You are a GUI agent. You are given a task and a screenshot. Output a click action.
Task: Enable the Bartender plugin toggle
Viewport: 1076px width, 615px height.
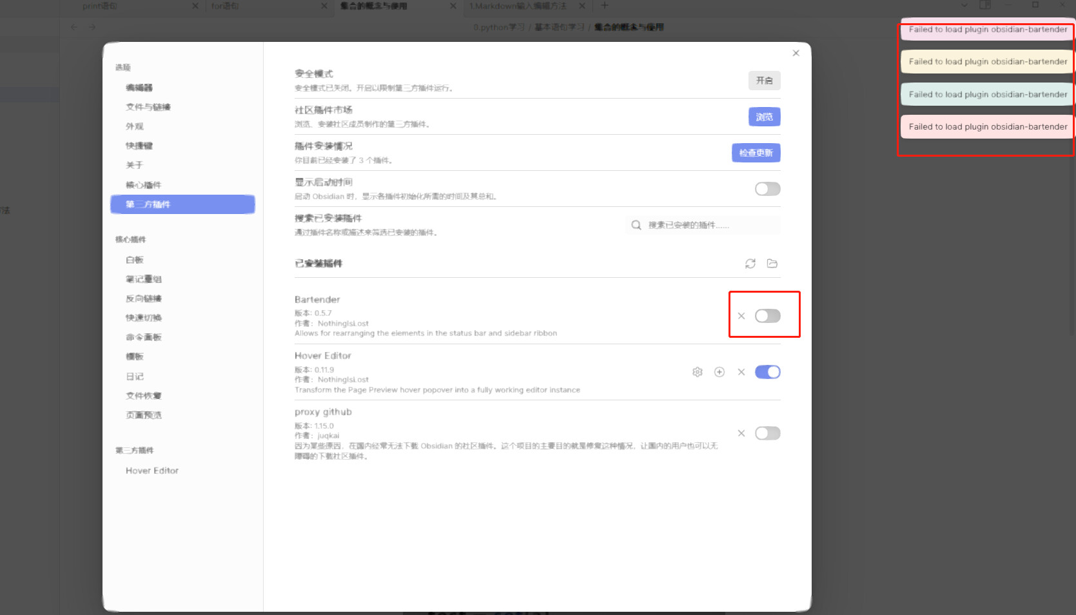(x=767, y=316)
